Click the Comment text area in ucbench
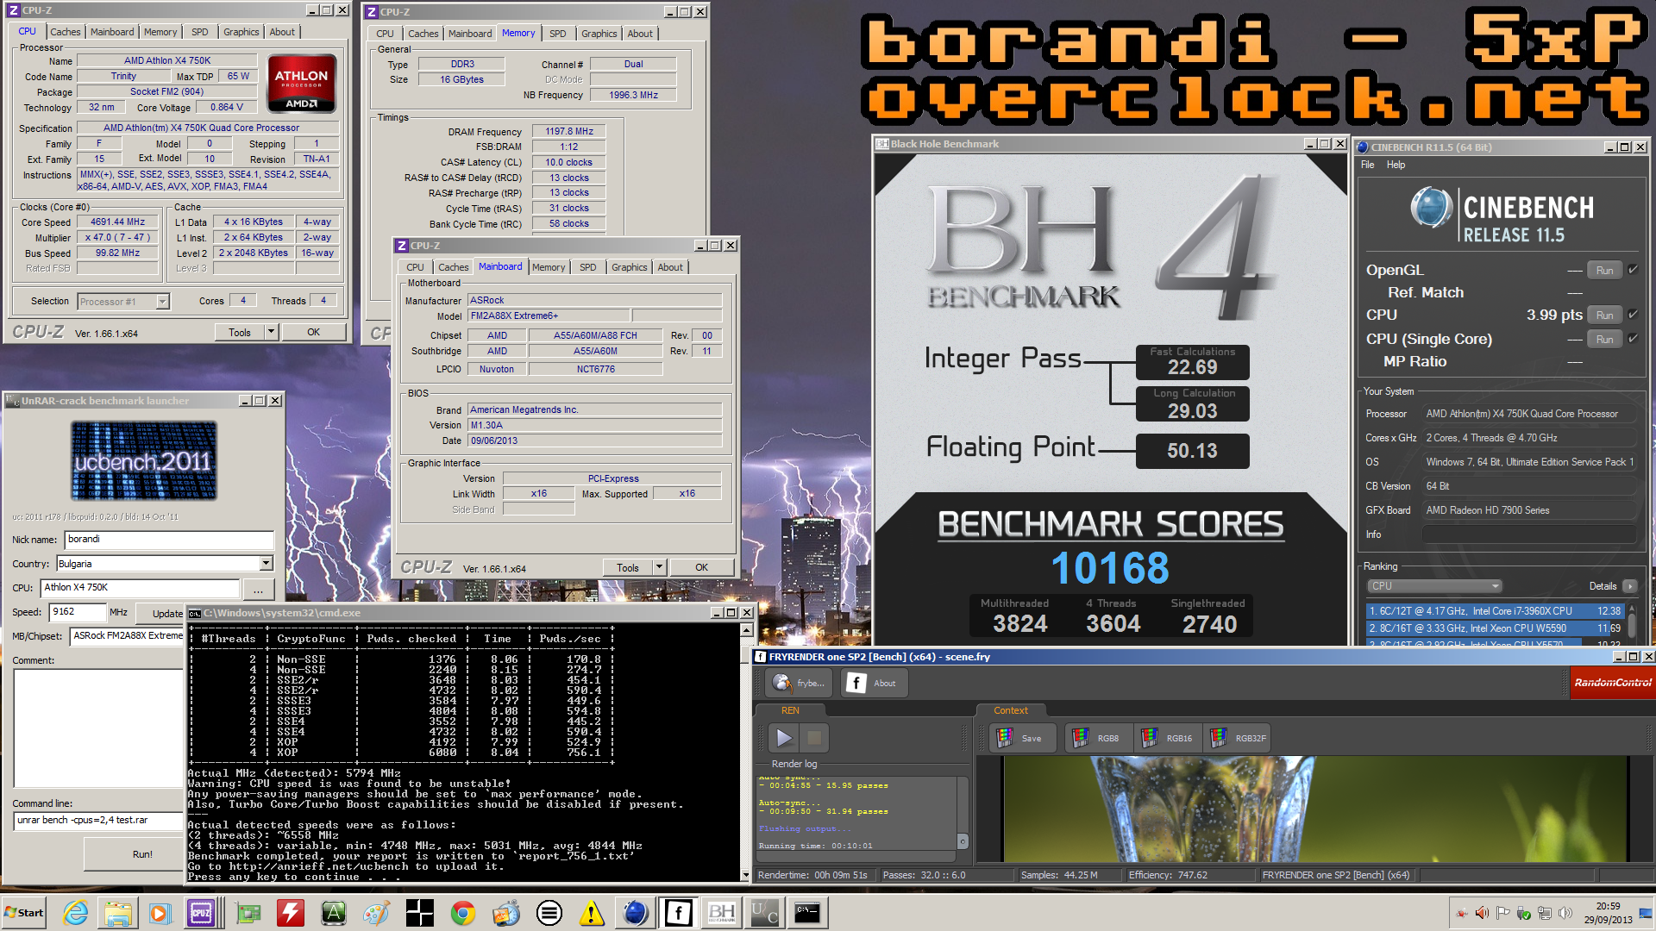 [99, 728]
